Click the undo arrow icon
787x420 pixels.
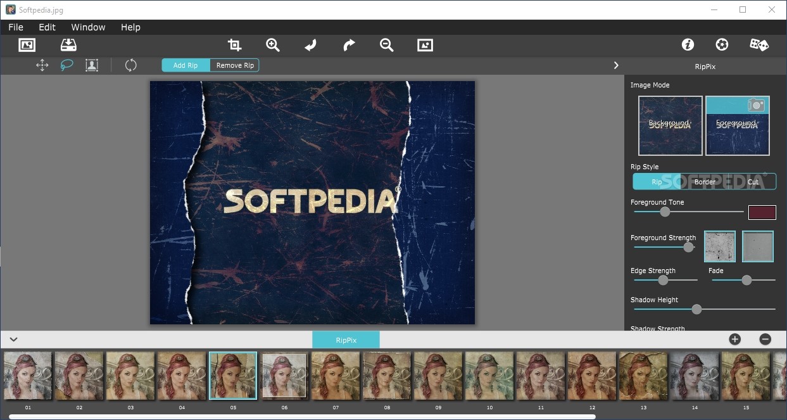310,45
